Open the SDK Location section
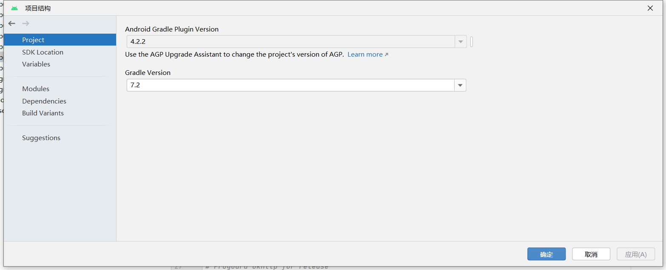The image size is (666, 270). [x=43, y=52]
